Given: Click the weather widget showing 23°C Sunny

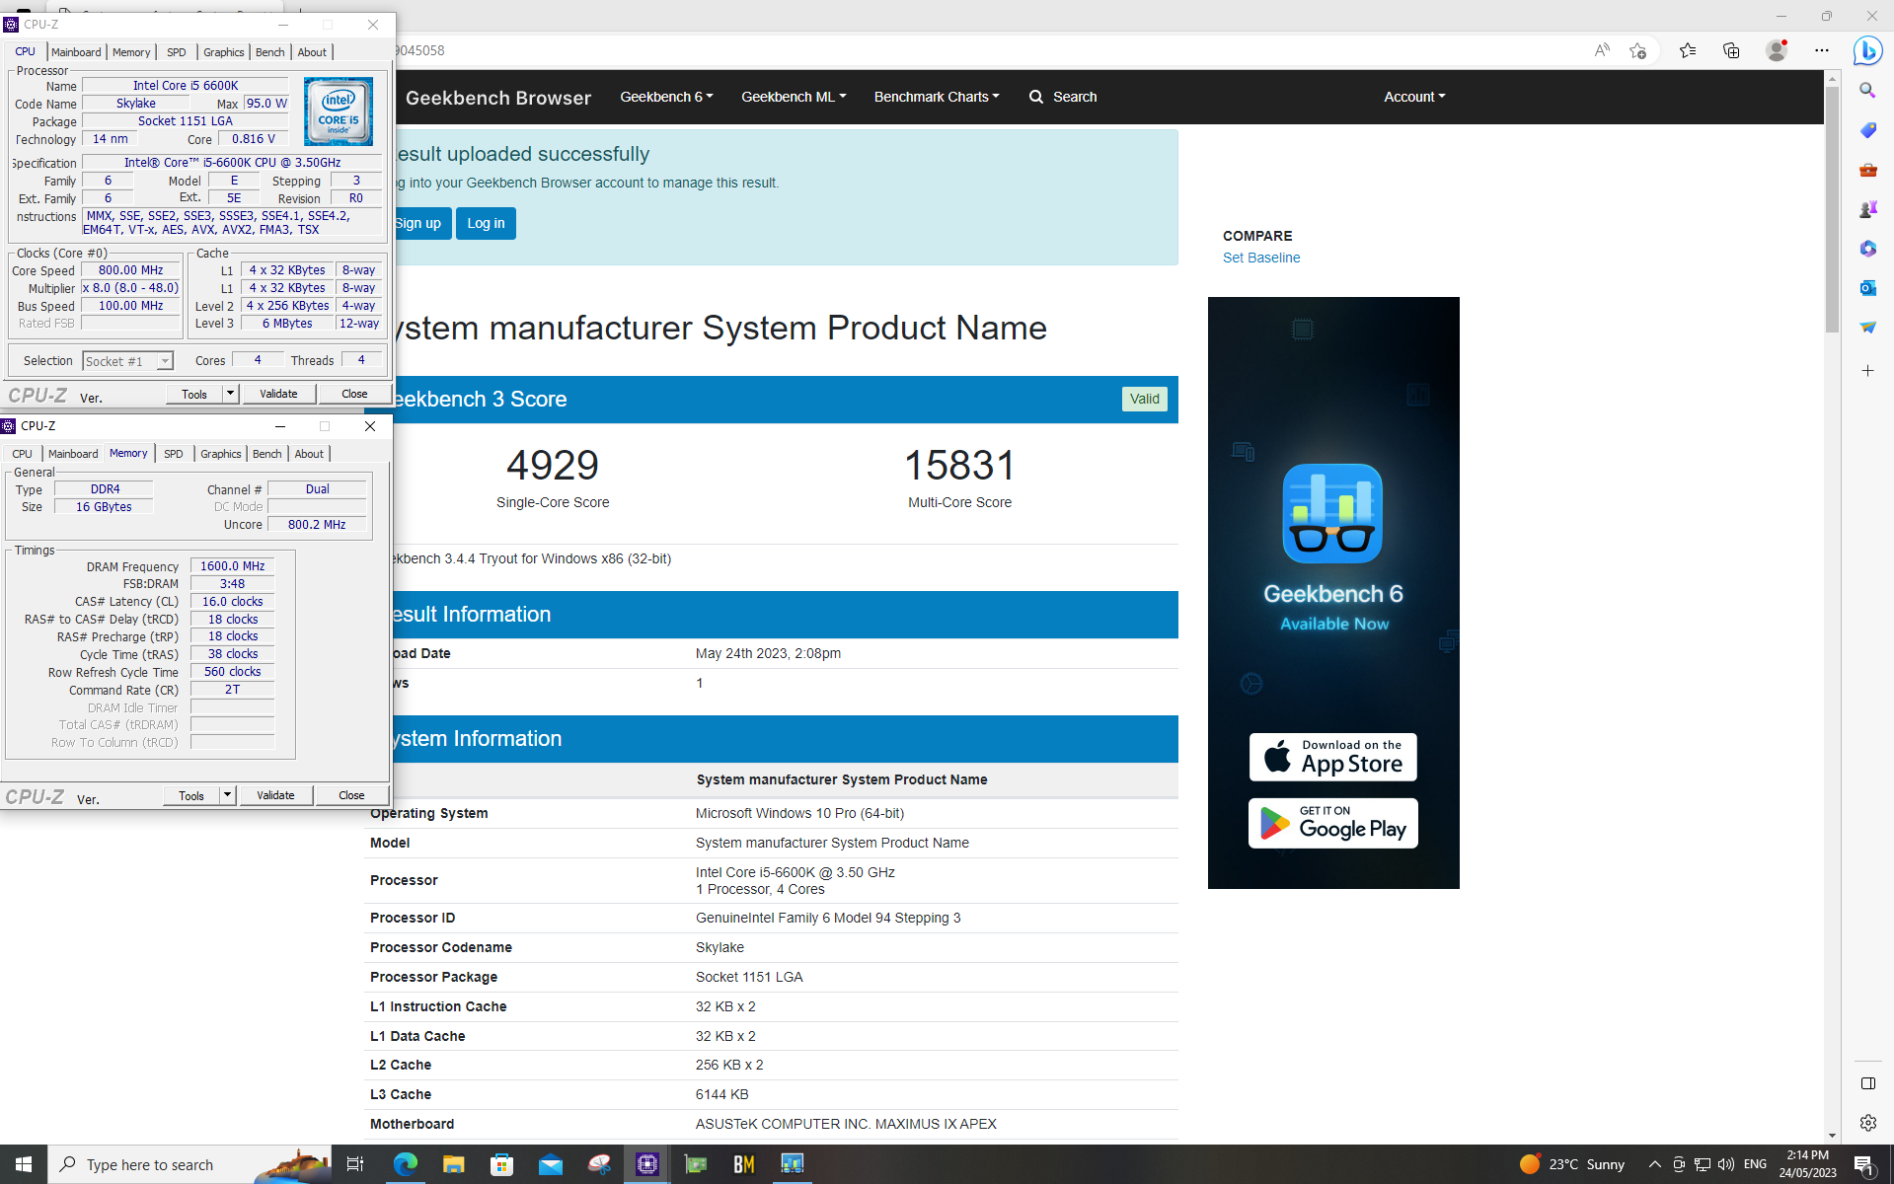Looking at the screenshot, I should pos(1571,1164).
